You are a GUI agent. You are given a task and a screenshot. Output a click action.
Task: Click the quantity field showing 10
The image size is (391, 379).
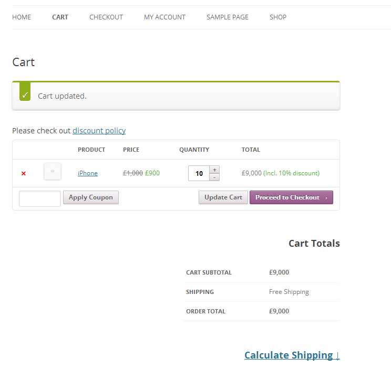tap(199, 173)
